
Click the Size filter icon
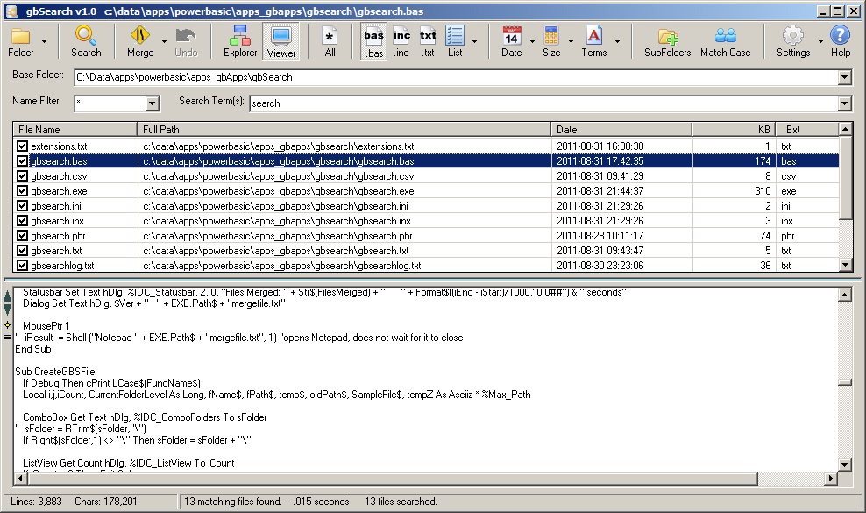click(551, 35)
